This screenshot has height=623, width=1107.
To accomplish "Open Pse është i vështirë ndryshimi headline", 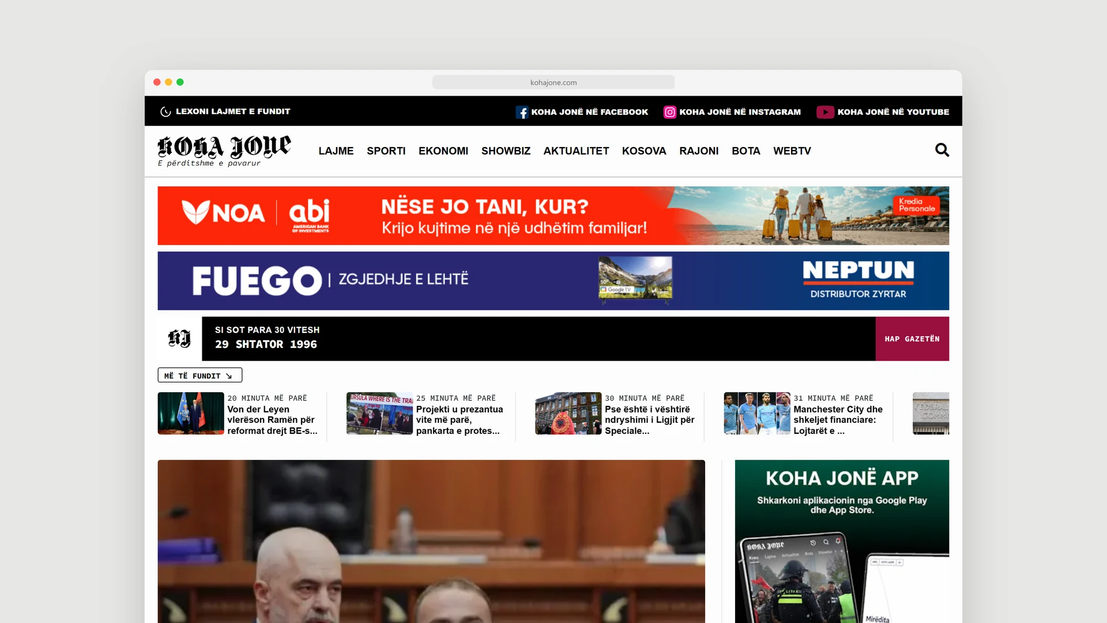I will point(650,420).
